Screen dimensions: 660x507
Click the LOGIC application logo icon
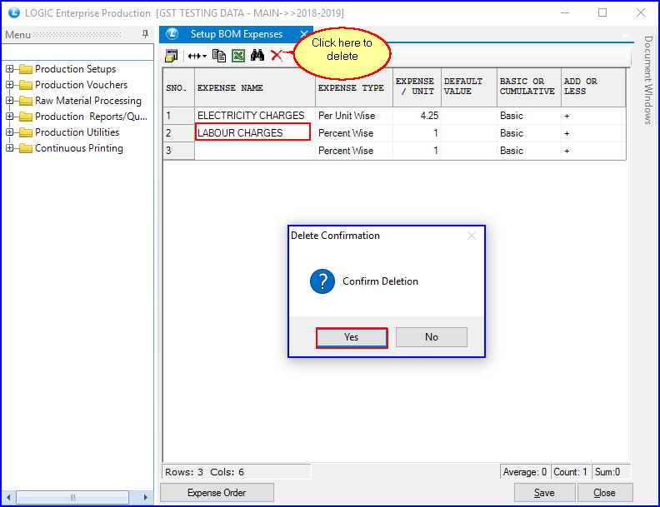coord(14,12)
